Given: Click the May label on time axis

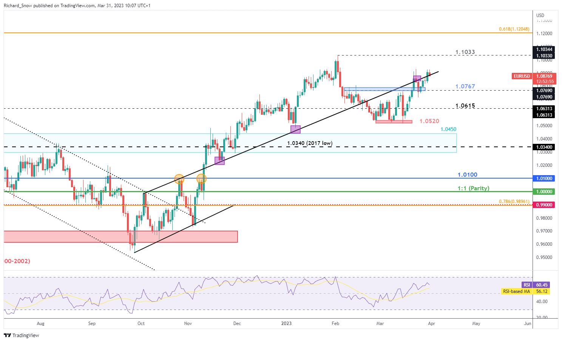Looking at the screenshot, I should pos(476,324).
